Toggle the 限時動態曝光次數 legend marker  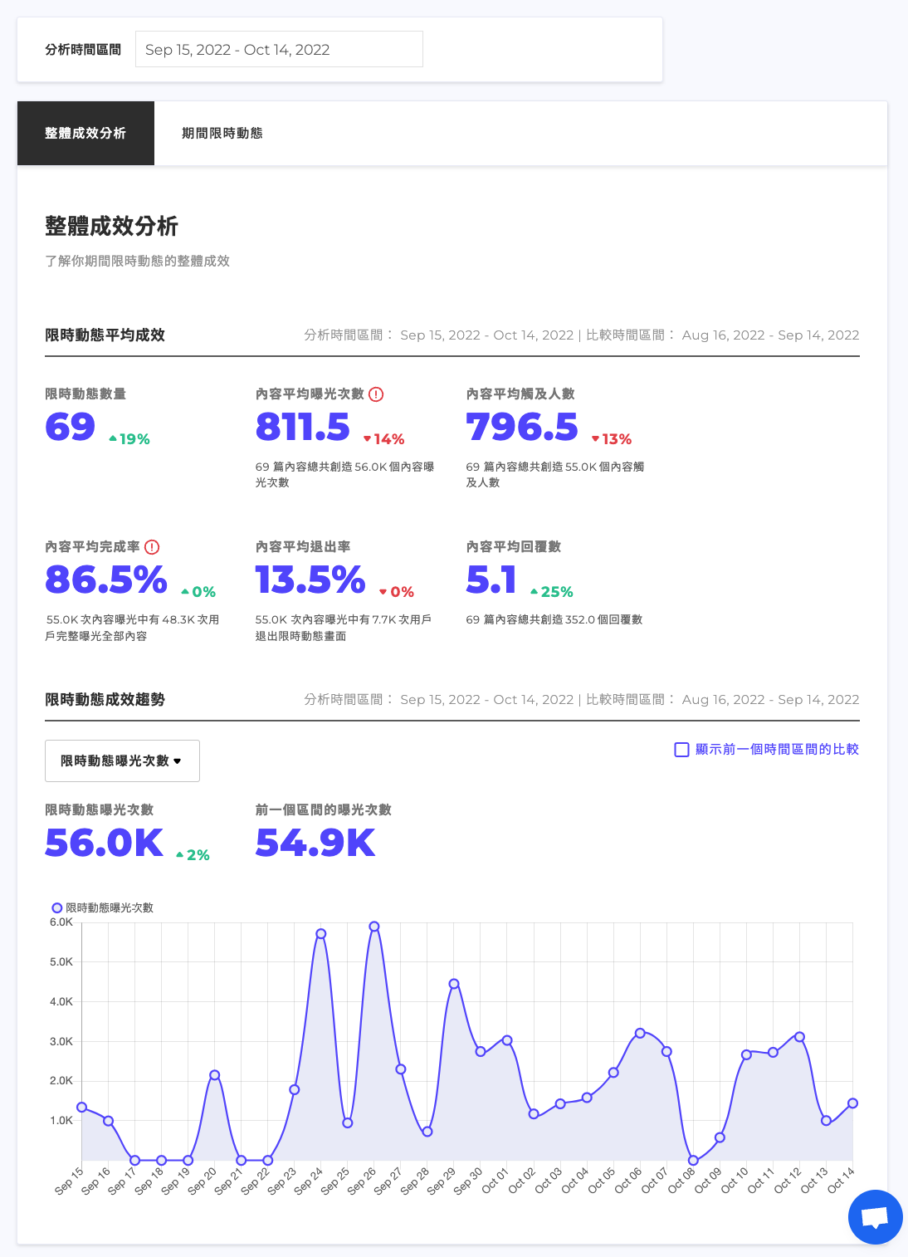57,907
